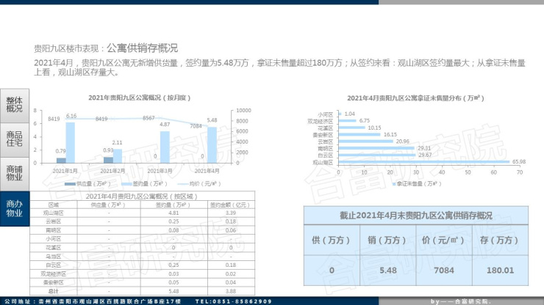Image resolution: width=544 pixels, height=305 pixels.
Task: Click the 截止2021年4月末贵阳九区公寓供销存概况 header
Action: 415,216
